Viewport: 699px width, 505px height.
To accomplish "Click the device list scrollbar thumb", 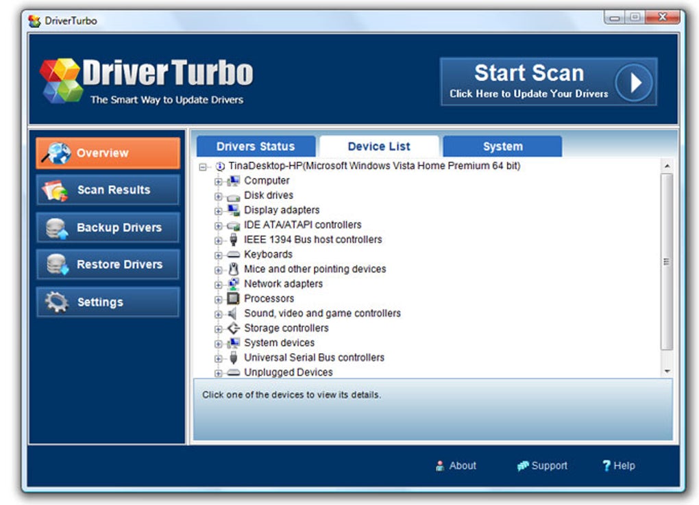I will [x=667, y=262].
